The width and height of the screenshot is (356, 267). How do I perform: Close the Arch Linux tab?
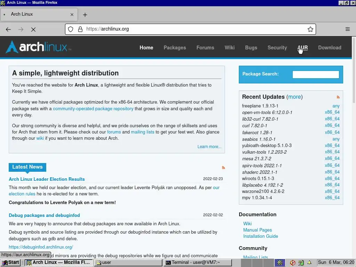coord(72,15)
